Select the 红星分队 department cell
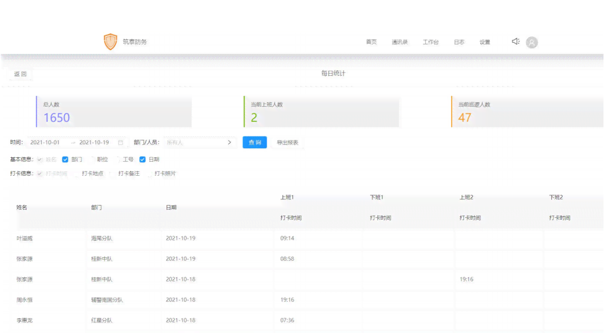 [102, 320]
